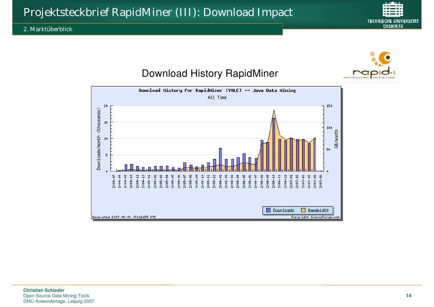Click the 'DMC-Anwendertage, Leipzig 2007' footer line
This screenshot has width=434, height=307.
pyautogui.click(x=59, y=302)
